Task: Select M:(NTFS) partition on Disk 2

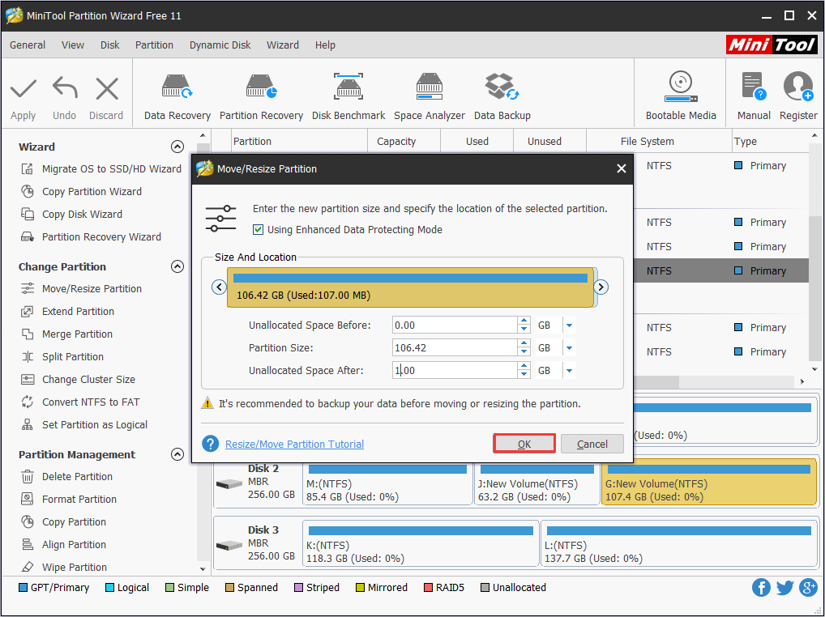Action: click(387, 483)
